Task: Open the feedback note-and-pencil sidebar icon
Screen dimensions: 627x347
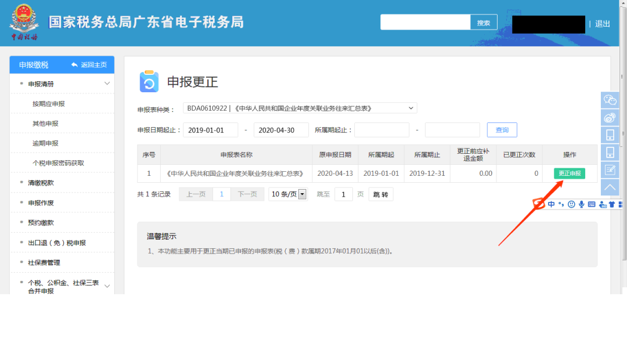Action: click(610, 170)
